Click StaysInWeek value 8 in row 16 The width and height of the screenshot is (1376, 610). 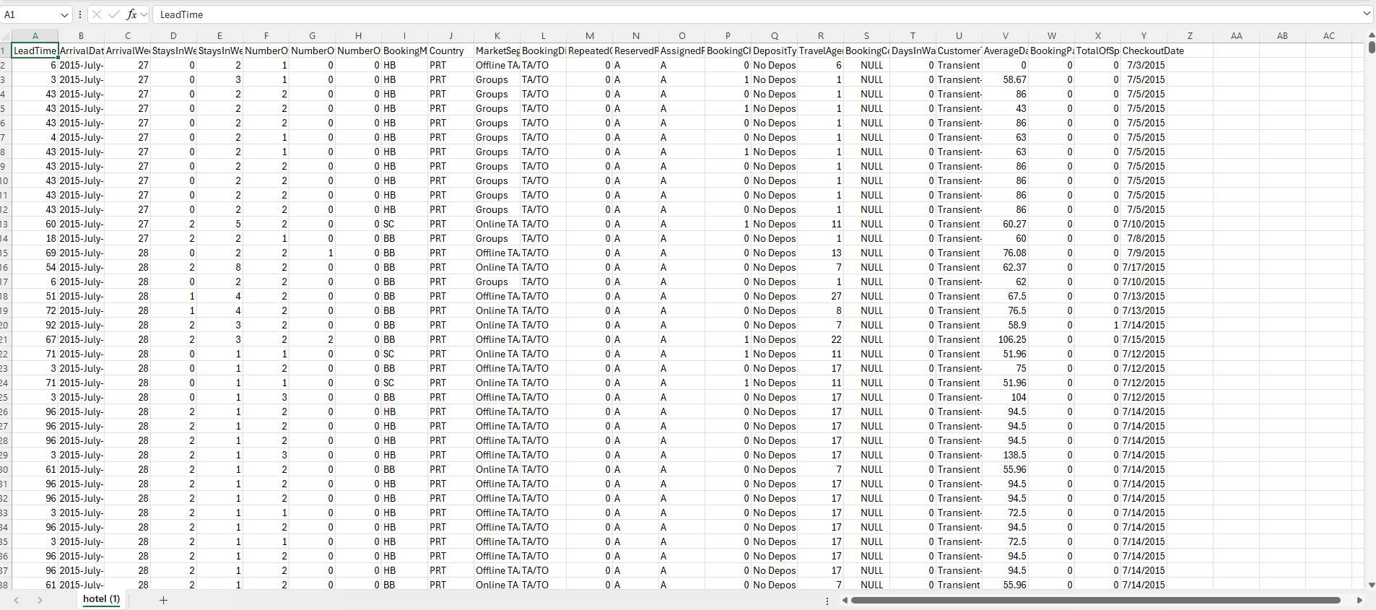219,267
